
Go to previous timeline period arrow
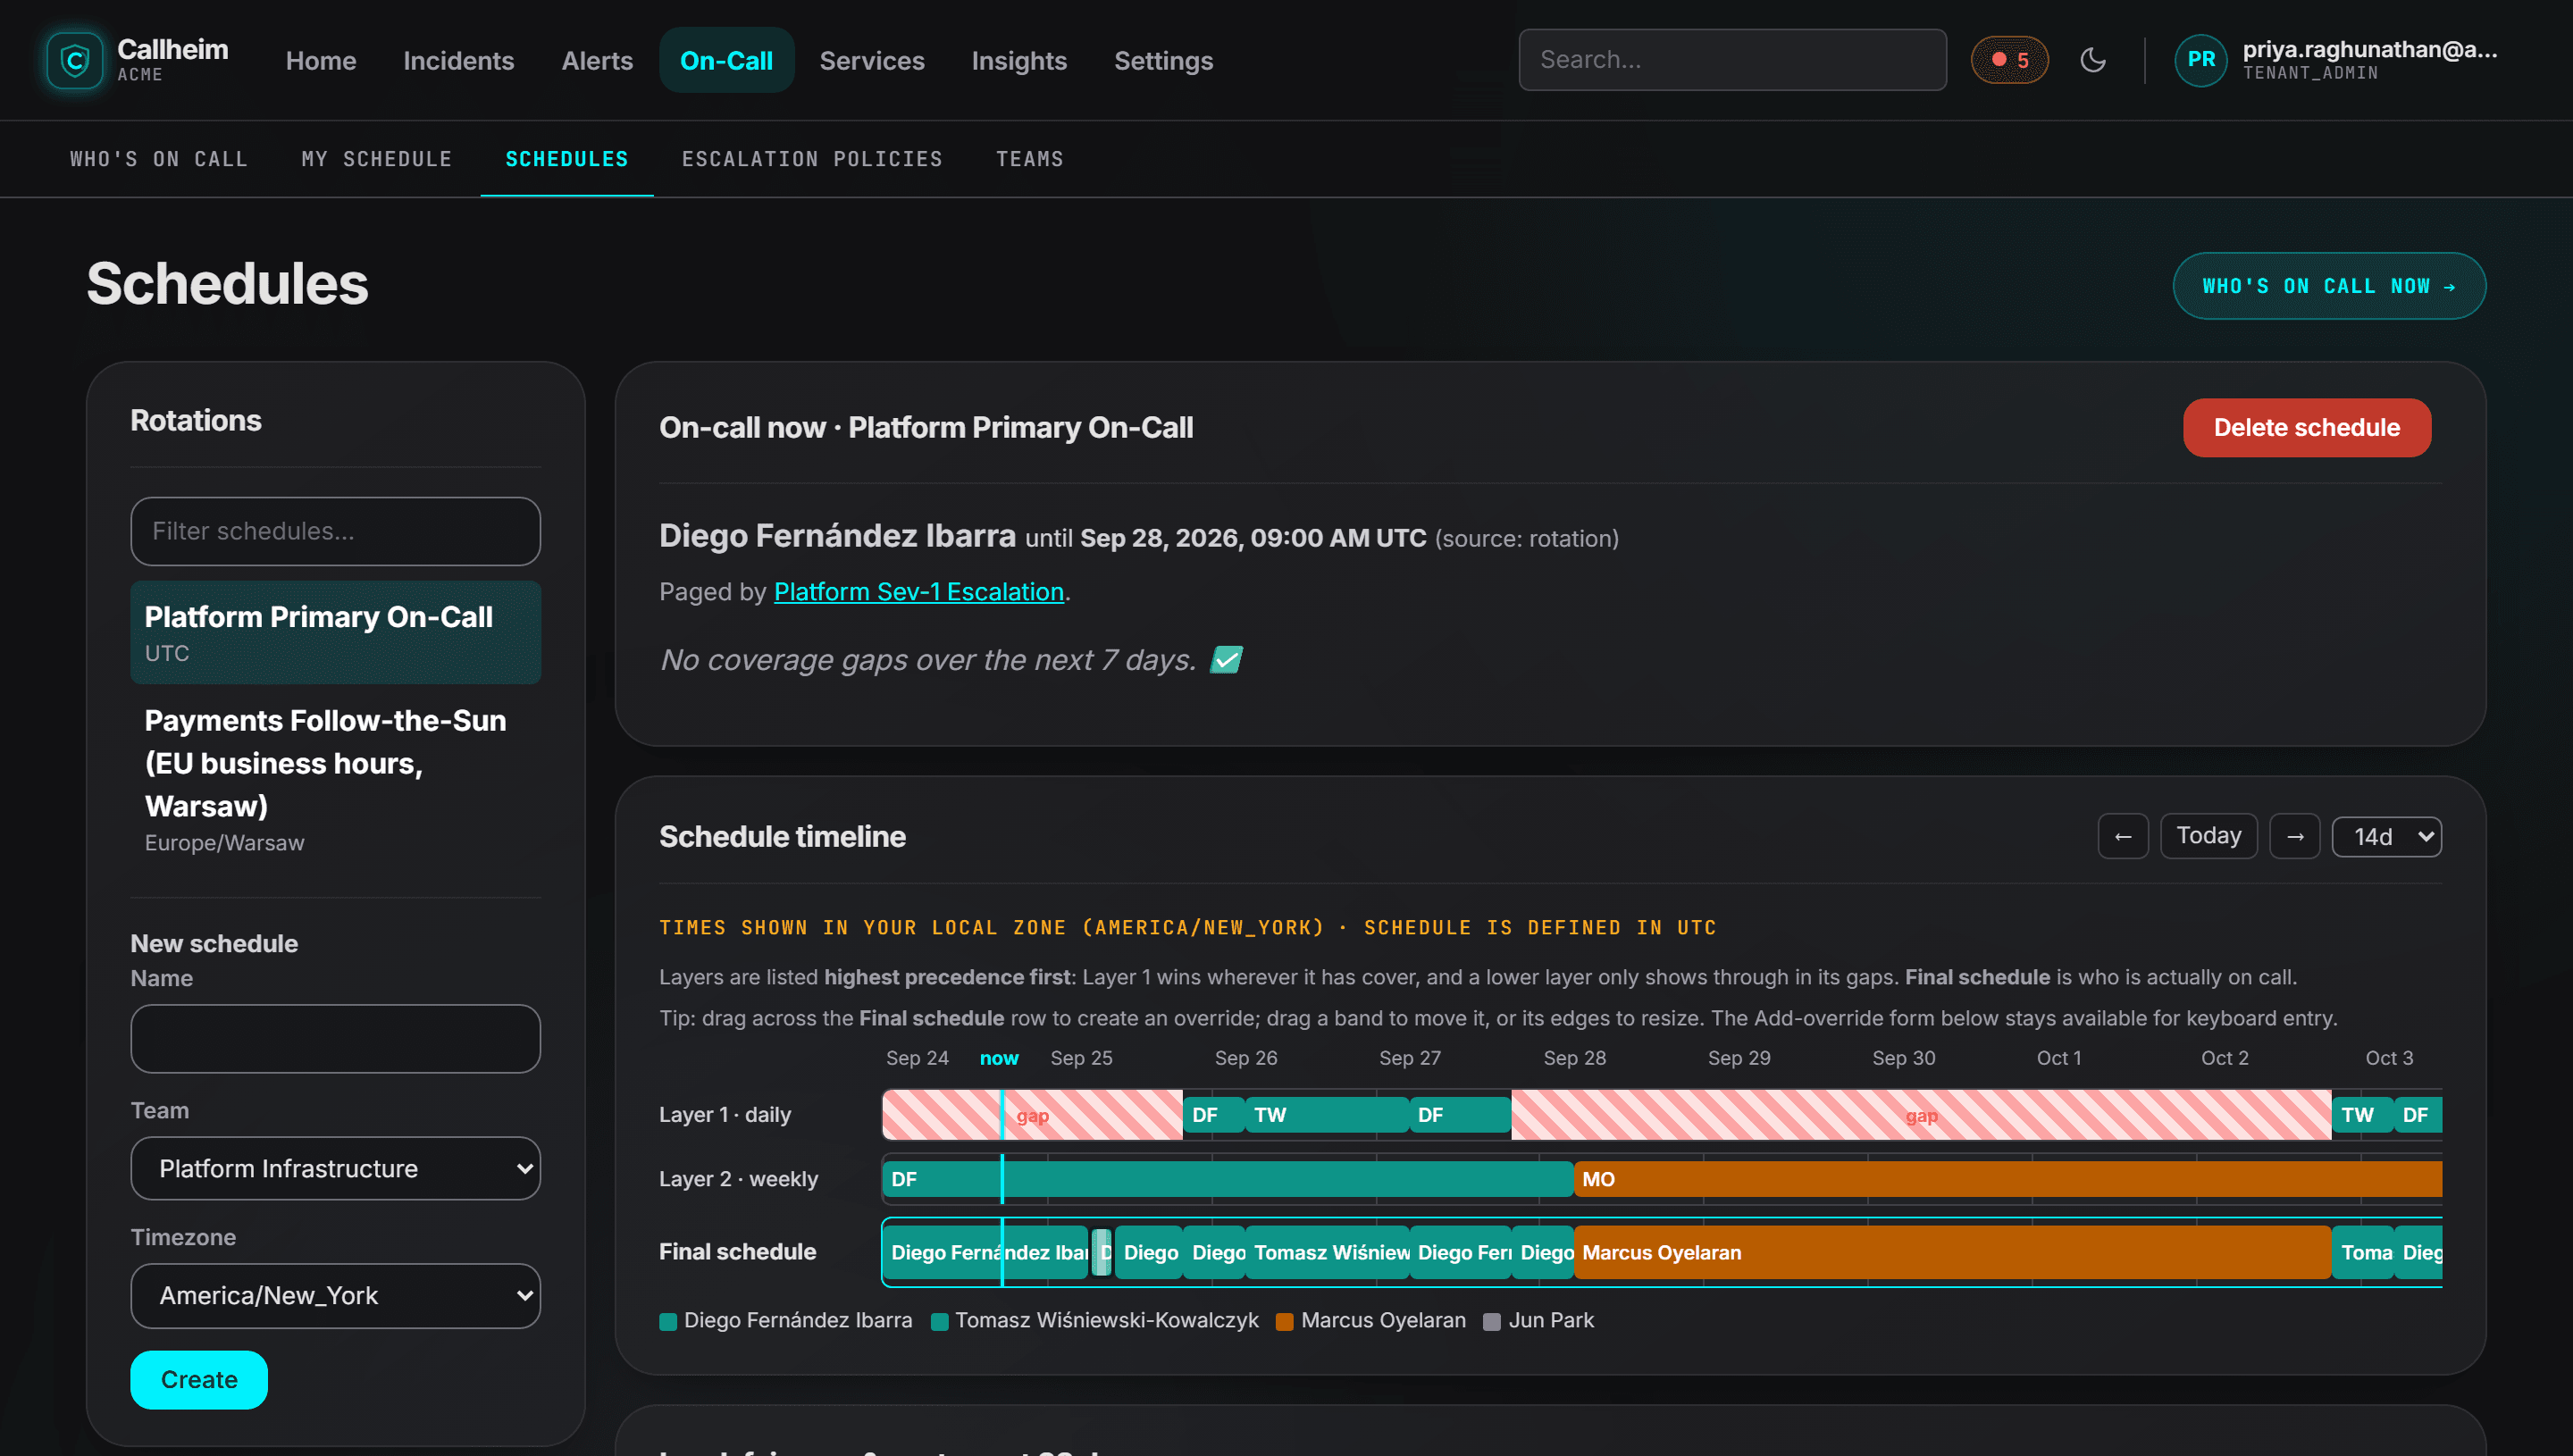pyautogui.click(x=2122, y=836)
